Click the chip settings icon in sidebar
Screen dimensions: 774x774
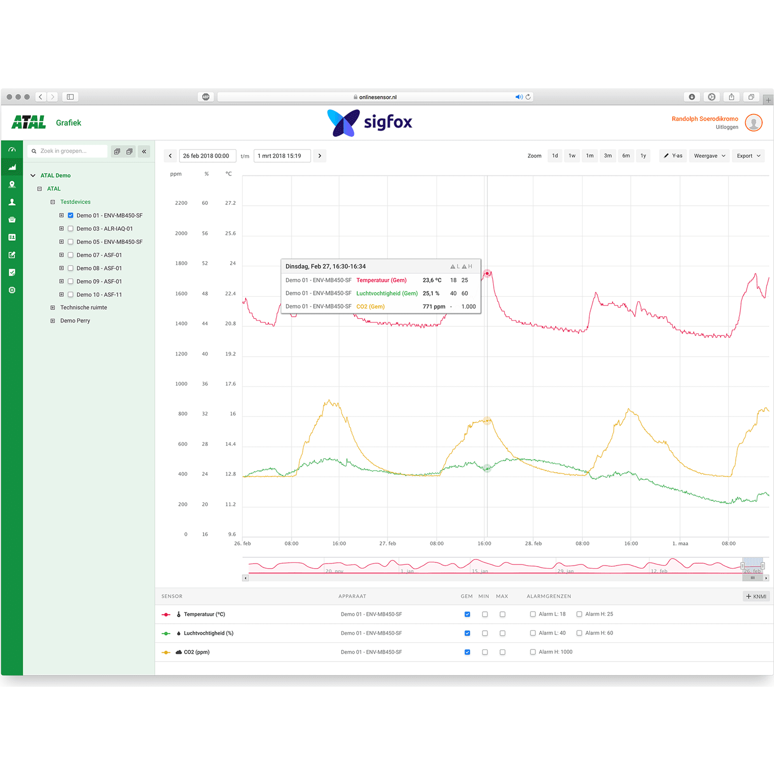(x=12, y=290)
